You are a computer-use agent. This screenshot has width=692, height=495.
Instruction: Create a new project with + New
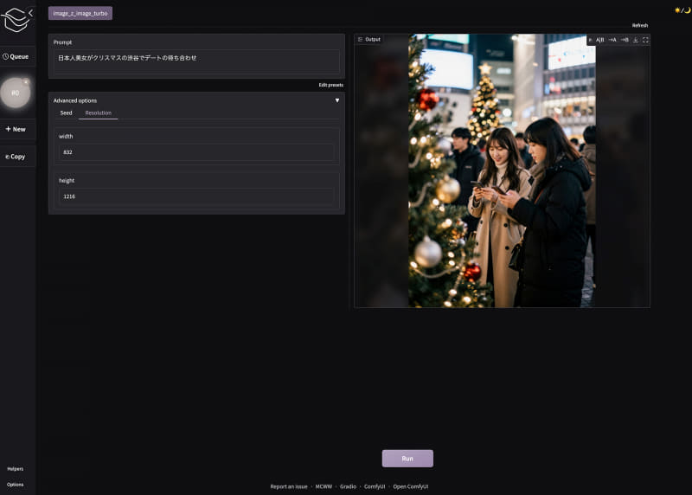click(16, 129)
